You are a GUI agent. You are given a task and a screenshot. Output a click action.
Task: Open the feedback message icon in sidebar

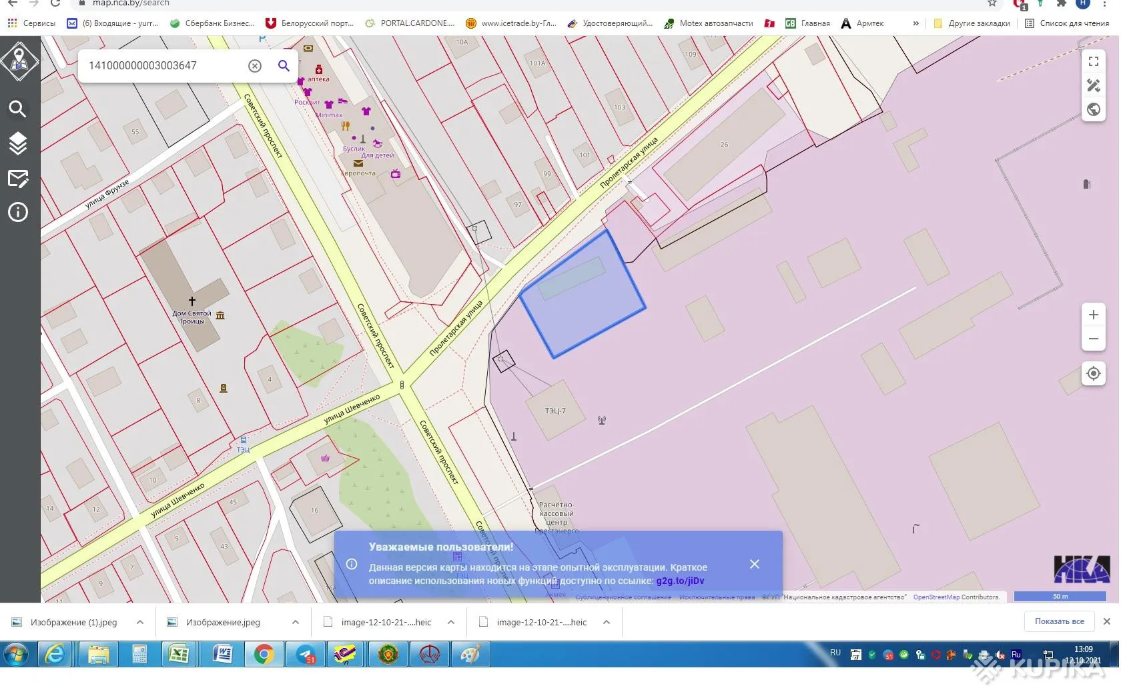click(17, 178)
